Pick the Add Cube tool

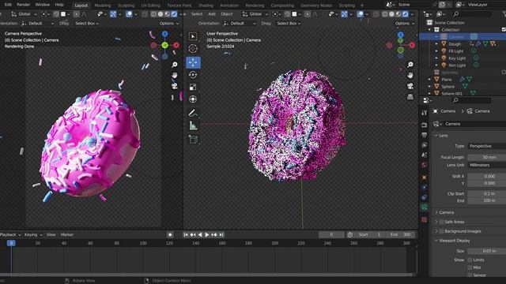click(x=193, y=140)
